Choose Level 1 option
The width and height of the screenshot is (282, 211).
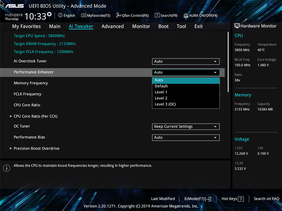coord(186,92)
